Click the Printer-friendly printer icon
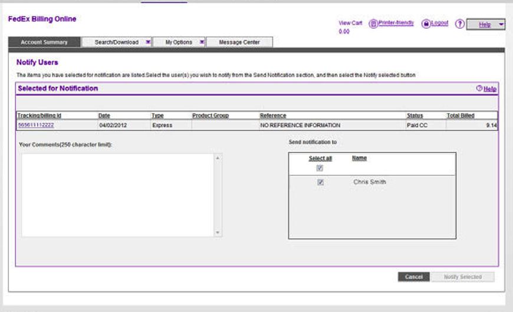The width and height of the screenshot is (513, 312). (373, 24)
